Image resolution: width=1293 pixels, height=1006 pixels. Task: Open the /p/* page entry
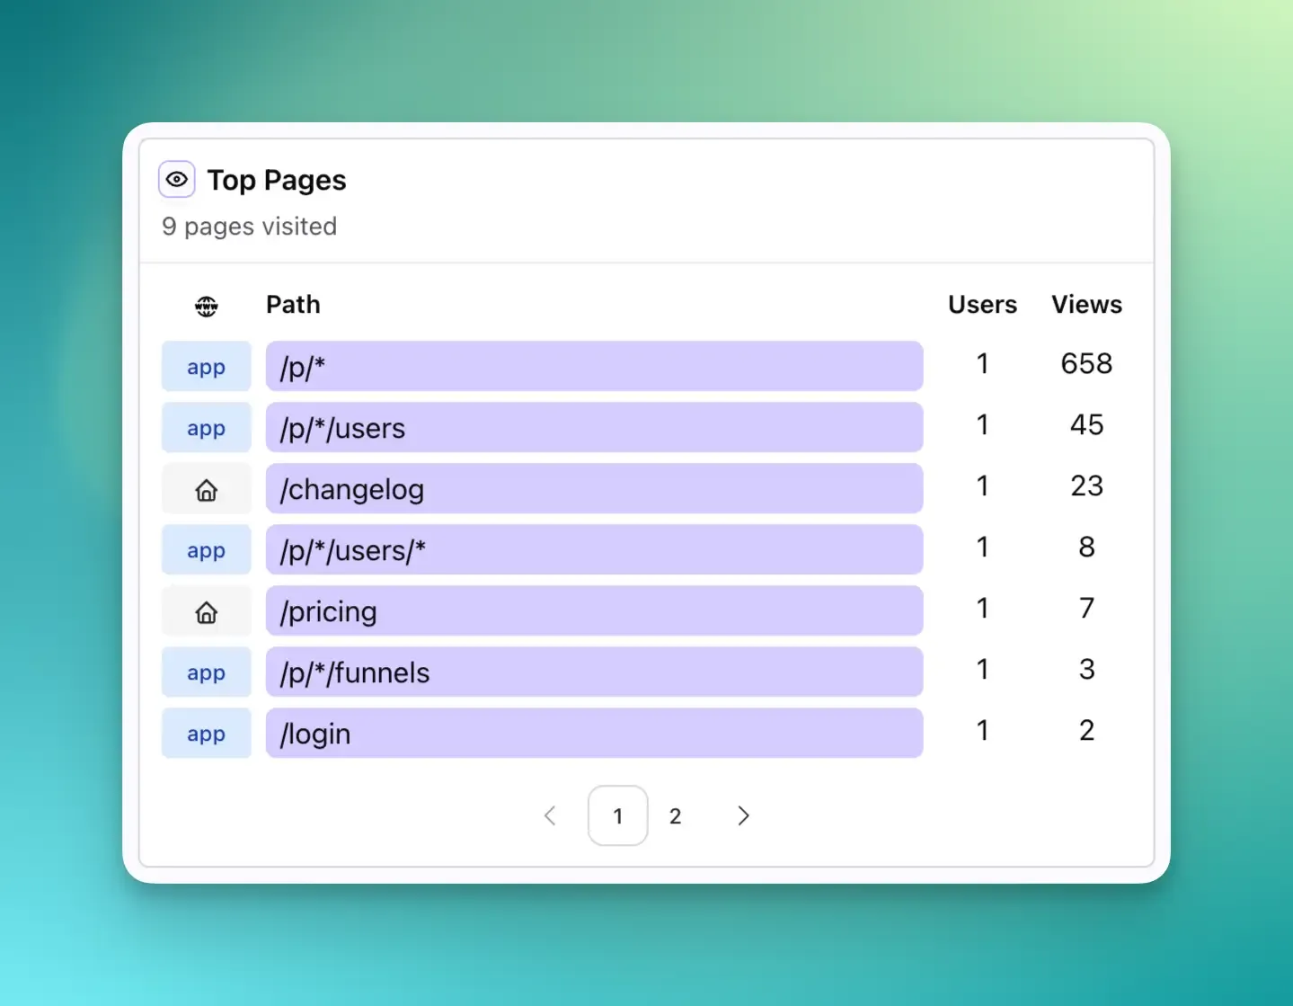(593, 366)
